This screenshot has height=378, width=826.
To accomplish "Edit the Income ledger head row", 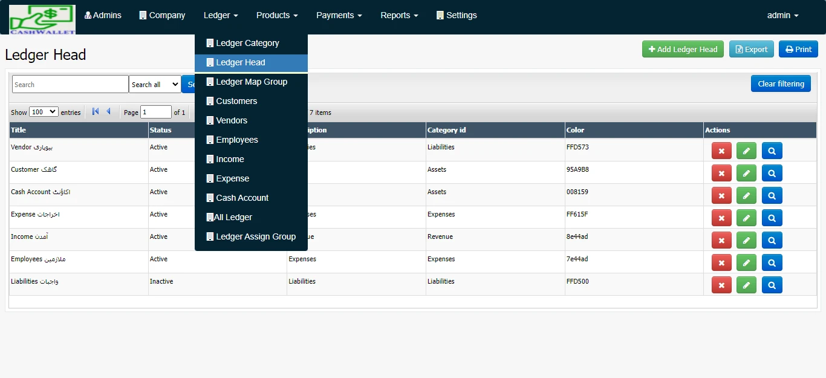I will 746,240.
